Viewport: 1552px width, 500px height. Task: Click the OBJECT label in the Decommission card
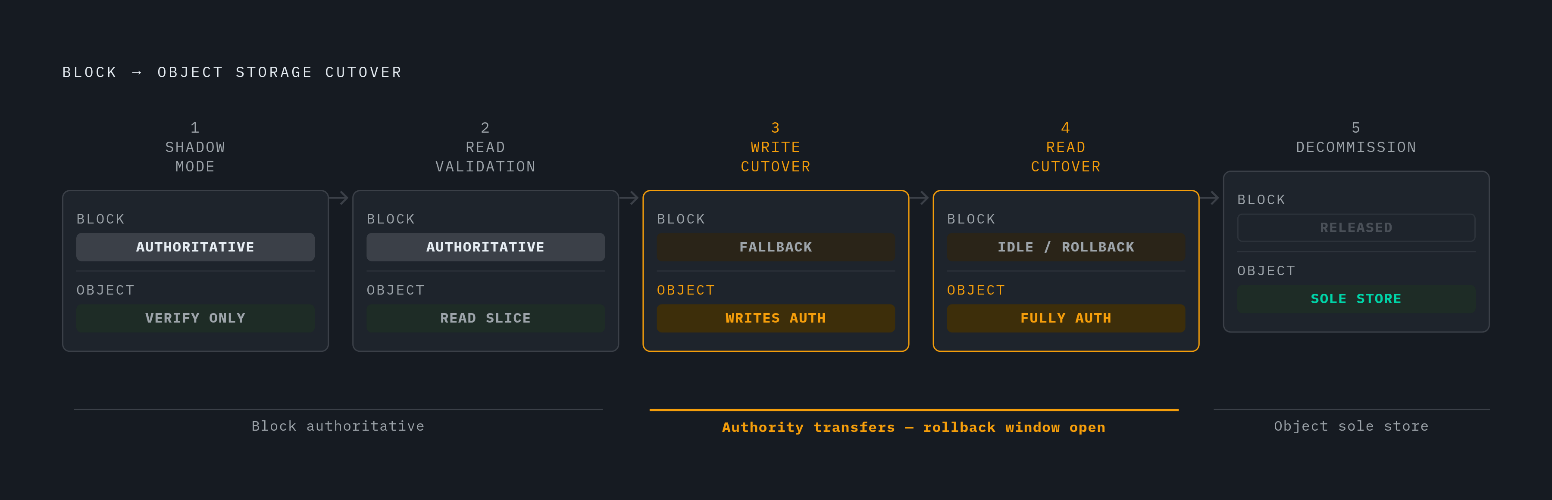(1267, 271)
